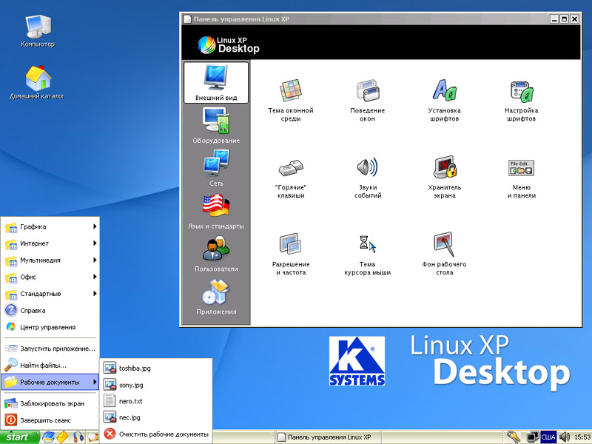Image resolution: width=592 pixels, height=444 pixels.
Task: Open recent document toshiba.jpg
Action: (x=156, y=368)
